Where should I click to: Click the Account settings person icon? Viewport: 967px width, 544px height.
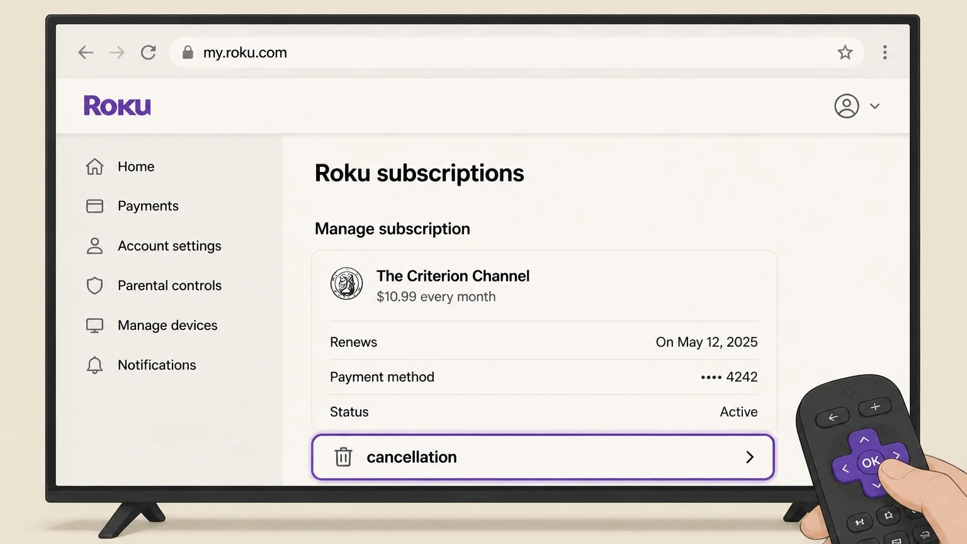(94, 246)
